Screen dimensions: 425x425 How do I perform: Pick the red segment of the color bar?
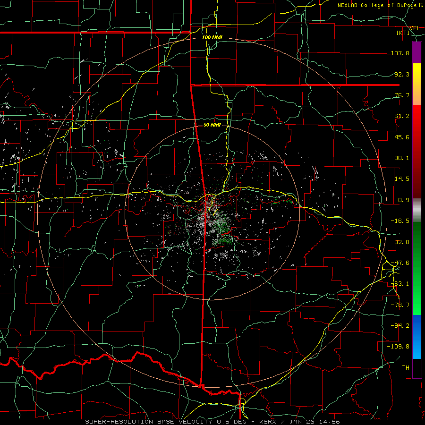point(417,151)
